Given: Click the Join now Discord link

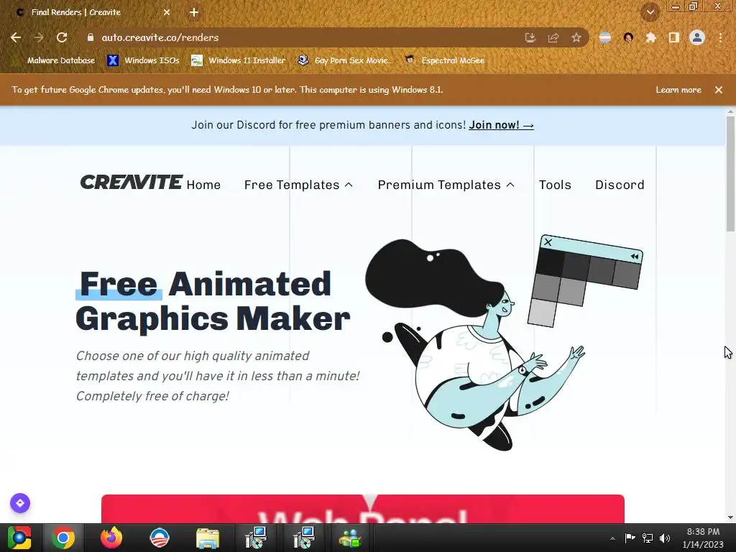Looking at the screenshot, I should [501, 125].
